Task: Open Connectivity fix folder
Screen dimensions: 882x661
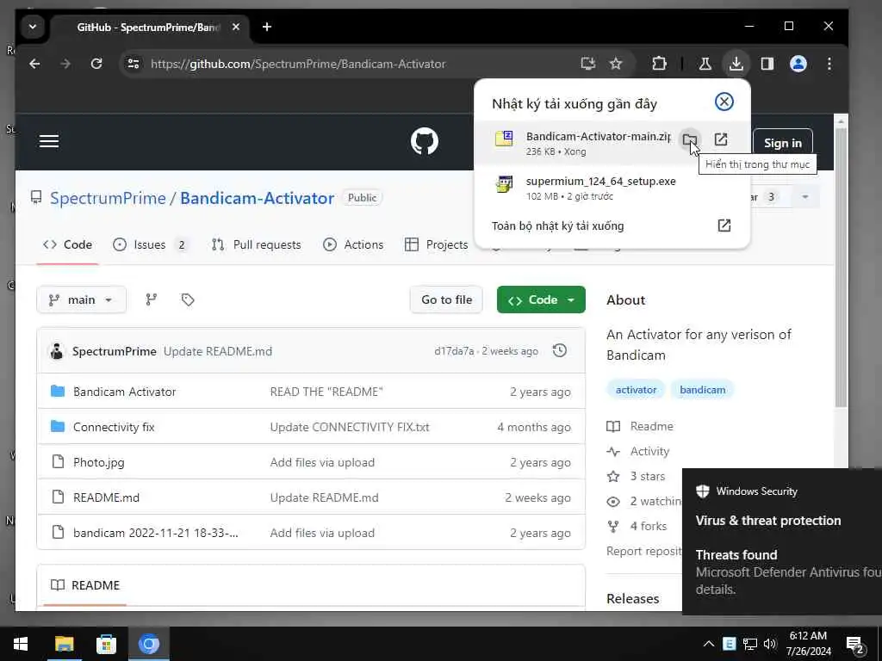Action: click(114, 427)
